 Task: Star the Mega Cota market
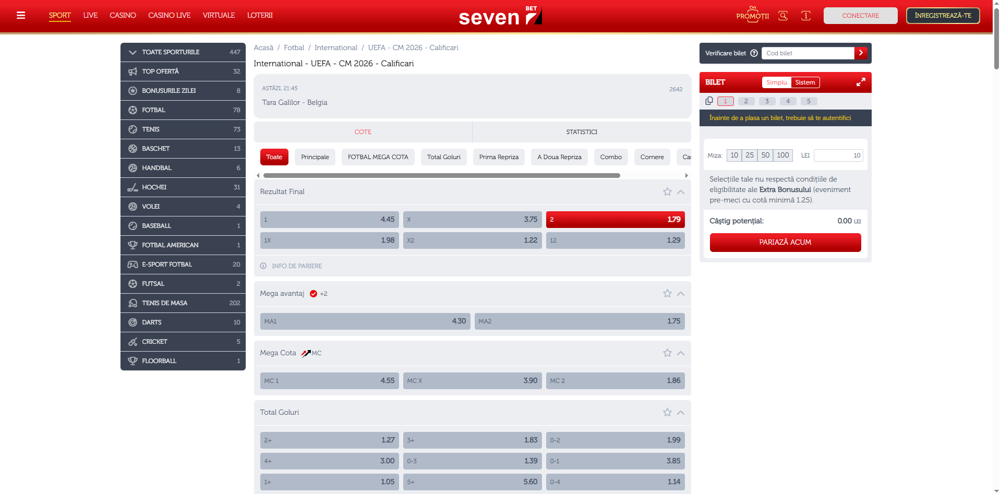(x=667, y=353)
